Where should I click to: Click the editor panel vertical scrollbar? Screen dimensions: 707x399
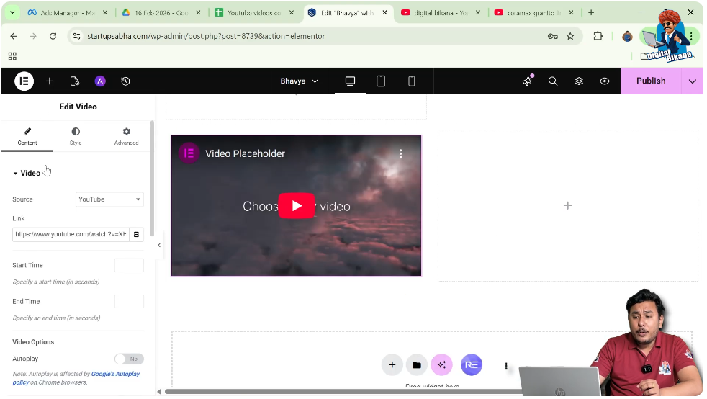coord(153,178)
